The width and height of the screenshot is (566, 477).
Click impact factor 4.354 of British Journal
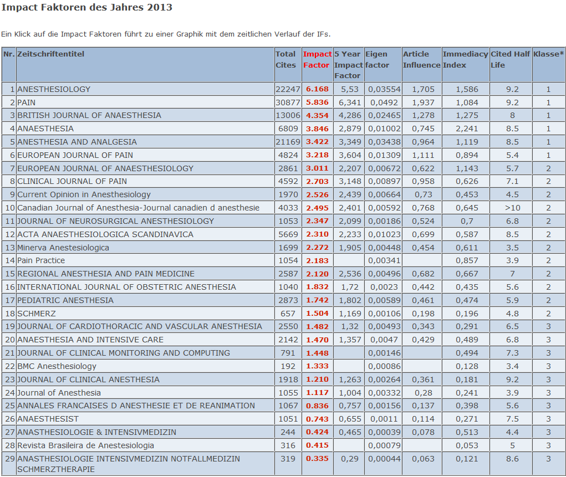point(317,115)
